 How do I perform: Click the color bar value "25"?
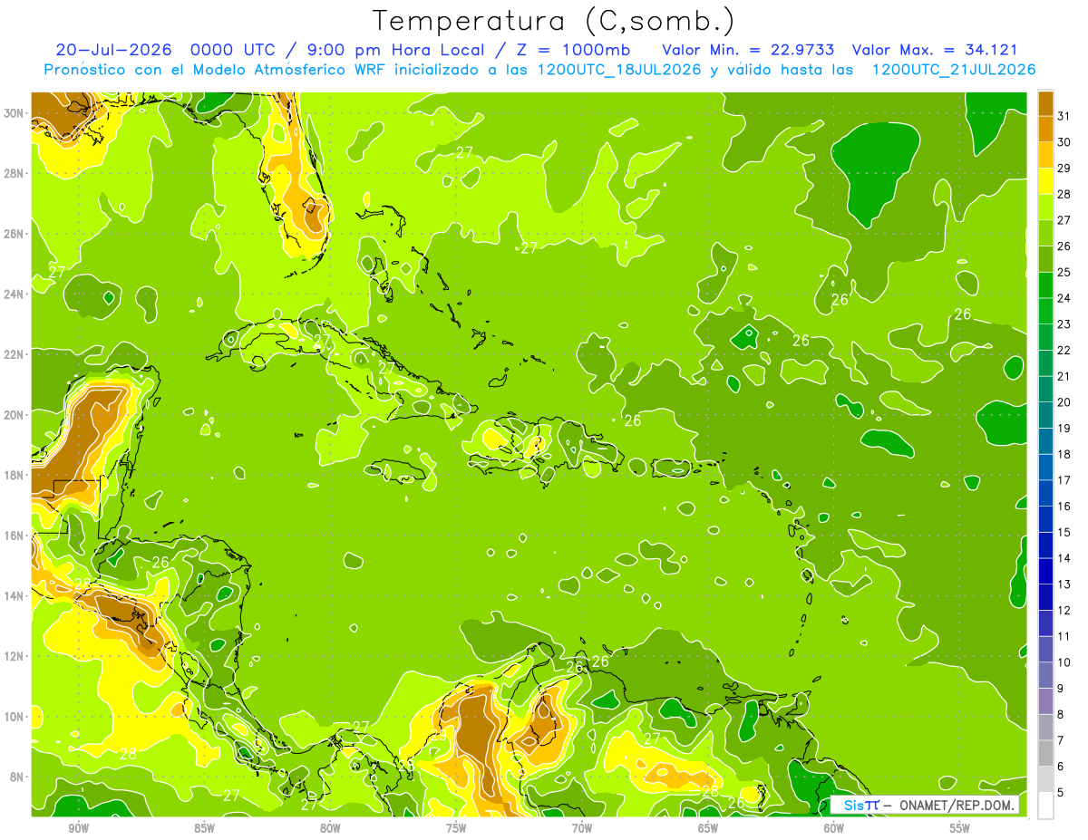pos(1064,272)
